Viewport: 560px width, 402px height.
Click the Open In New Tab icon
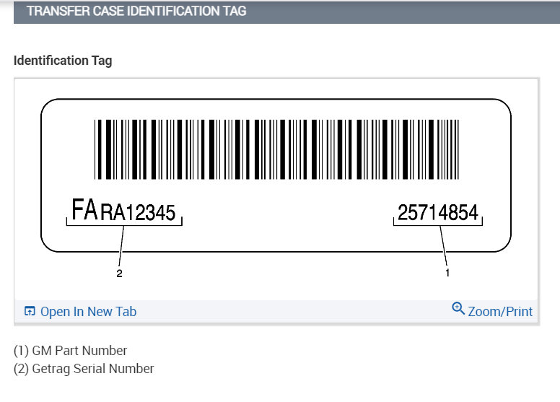click(30, 312)
